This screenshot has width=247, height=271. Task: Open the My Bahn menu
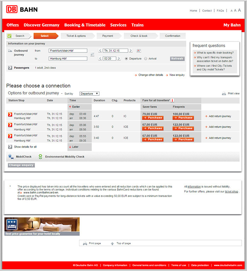(x=232, y=25)
